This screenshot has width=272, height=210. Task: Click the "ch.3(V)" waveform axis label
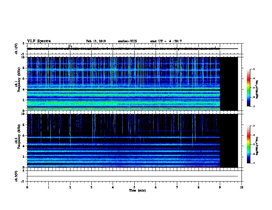coord(16,176)
